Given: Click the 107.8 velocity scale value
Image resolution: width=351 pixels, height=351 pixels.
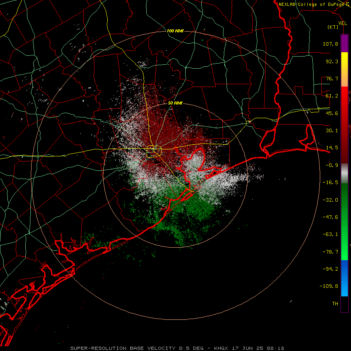Looking at the screenshot, I should pos(330,44).
